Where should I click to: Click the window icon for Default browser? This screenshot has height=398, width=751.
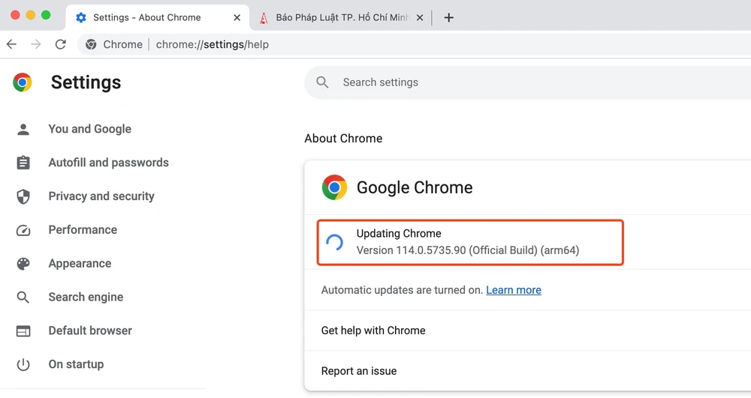click(23, 331)
